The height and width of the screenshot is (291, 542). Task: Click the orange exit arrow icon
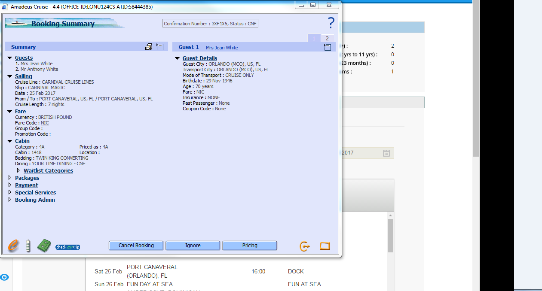tap(305, 246)
